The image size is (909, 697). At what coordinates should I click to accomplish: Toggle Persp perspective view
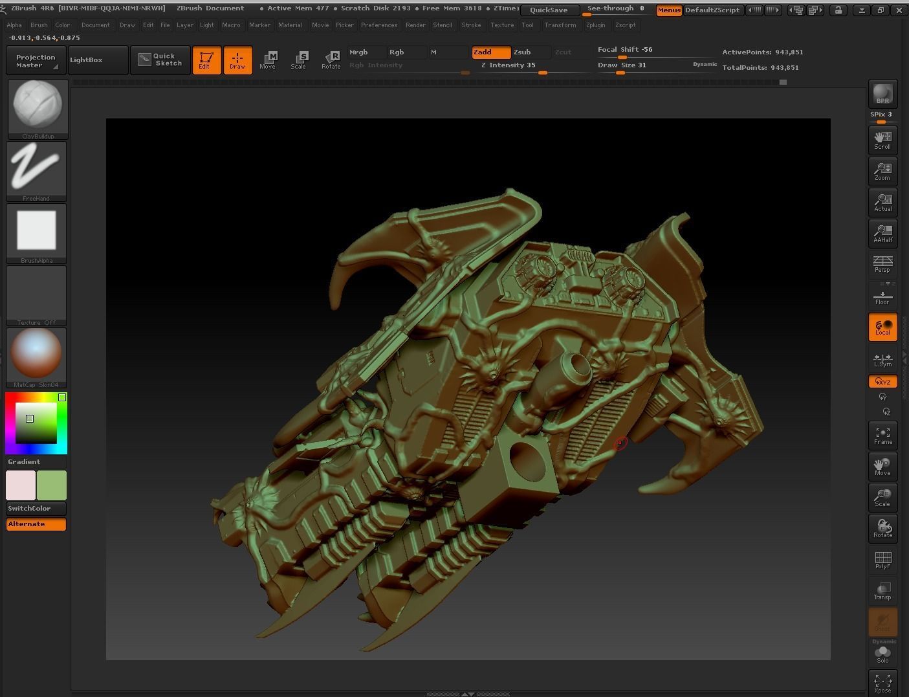(882, 264)
